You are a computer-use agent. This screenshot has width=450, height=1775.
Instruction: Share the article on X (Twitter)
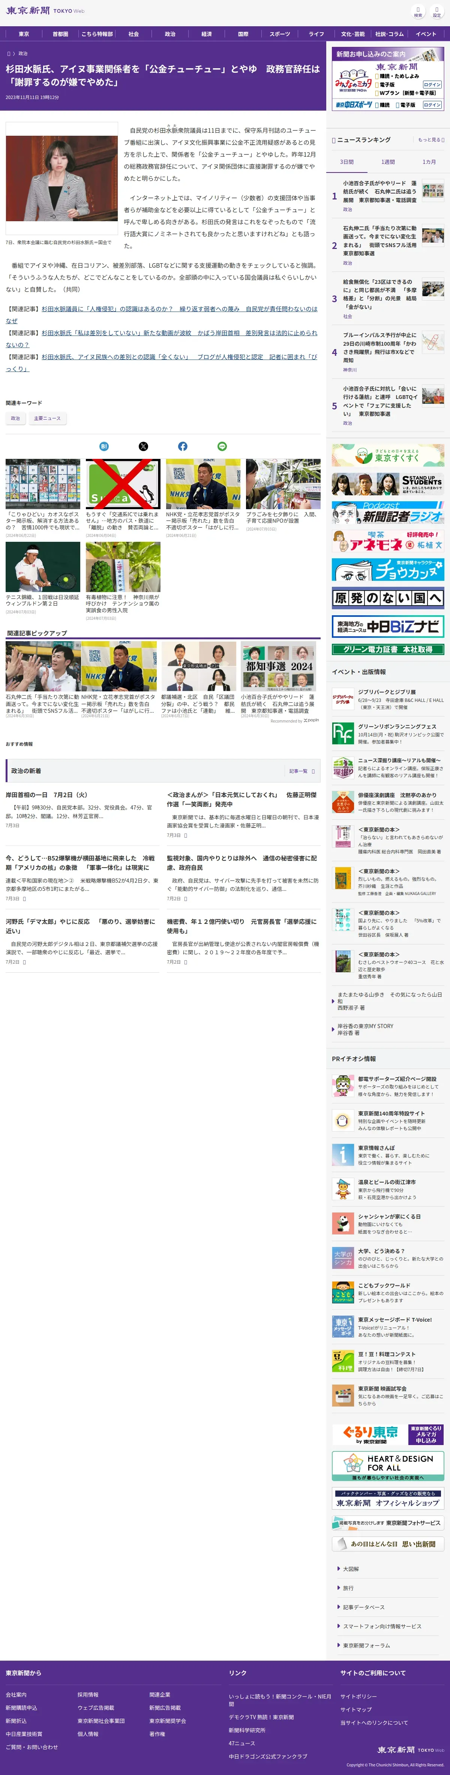point(143,447)
